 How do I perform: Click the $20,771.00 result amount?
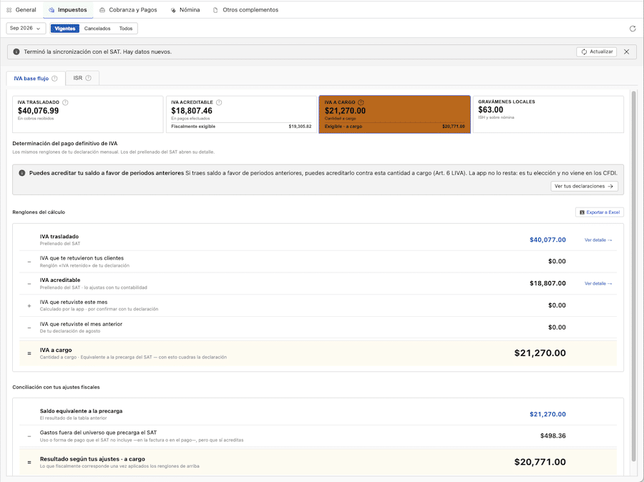[x=540, y=462]
